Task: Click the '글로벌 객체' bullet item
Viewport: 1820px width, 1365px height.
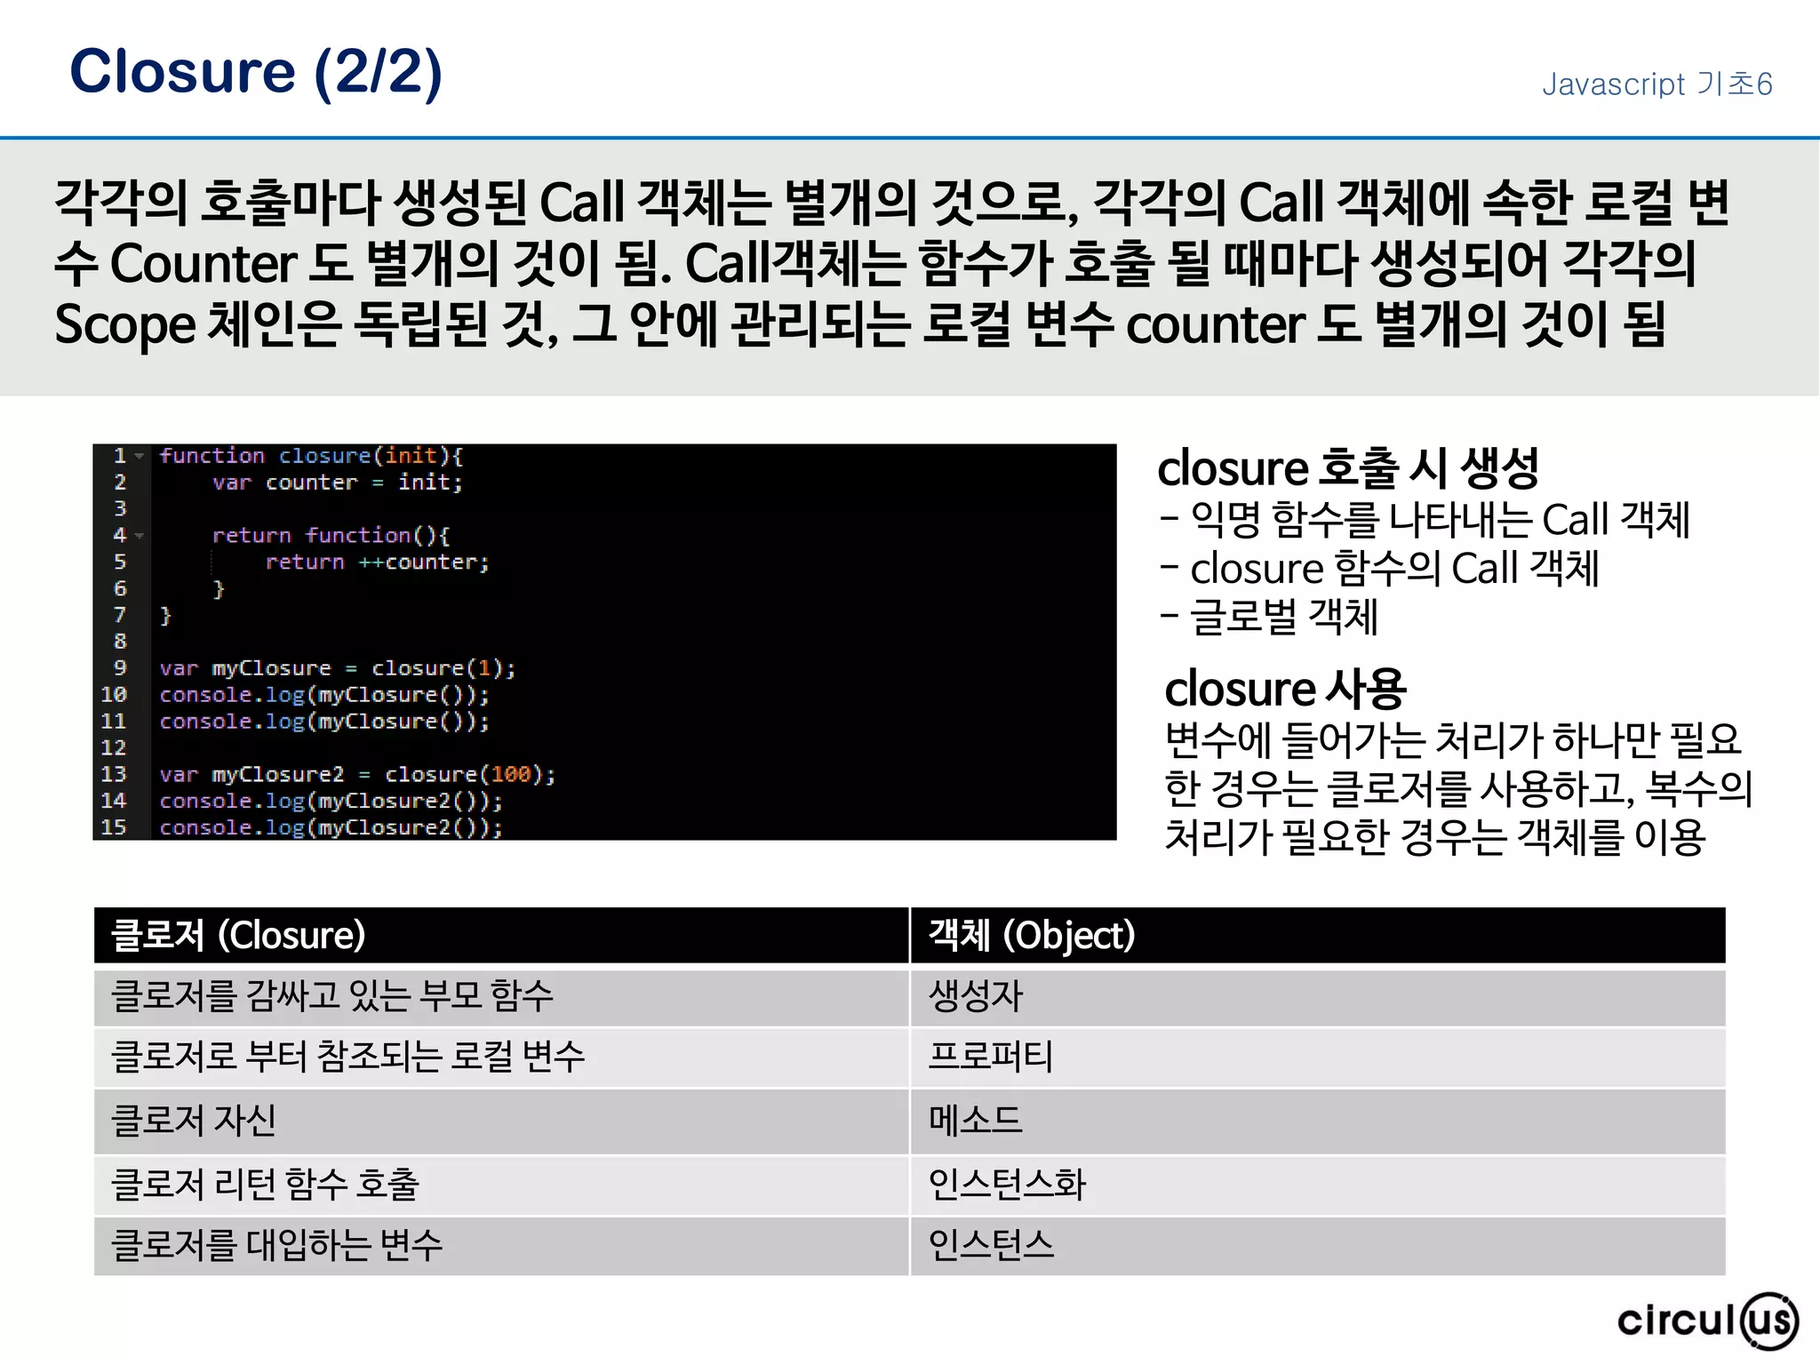Action: [x=1283, y=617]
